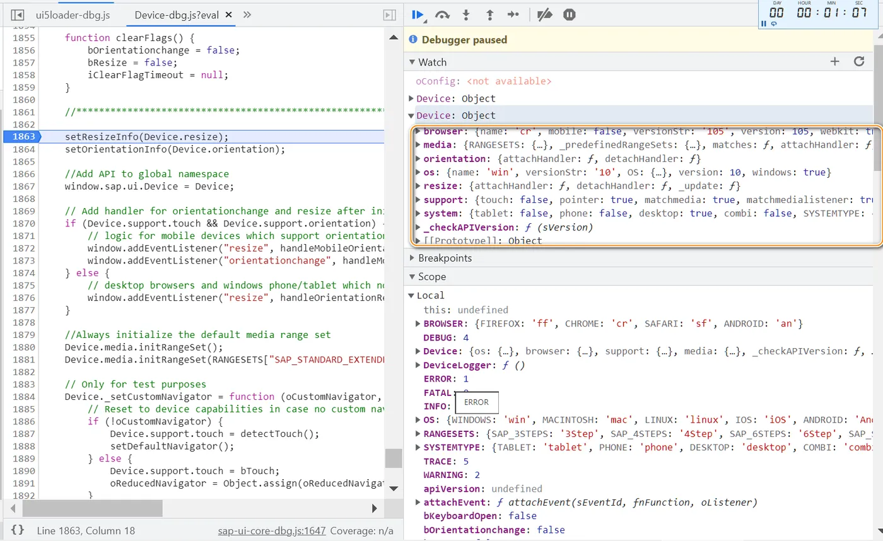The image size is (883, 541).
Task: Pause the timer overlay
Action: pyautogui.click(x=764, y=24)
